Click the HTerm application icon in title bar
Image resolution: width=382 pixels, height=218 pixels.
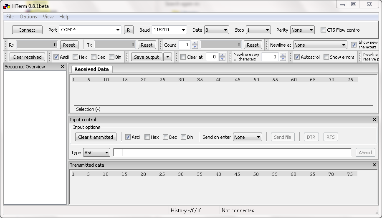point(7,6)
